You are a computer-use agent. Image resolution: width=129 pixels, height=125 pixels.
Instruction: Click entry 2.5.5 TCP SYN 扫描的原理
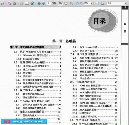point(95,99)
